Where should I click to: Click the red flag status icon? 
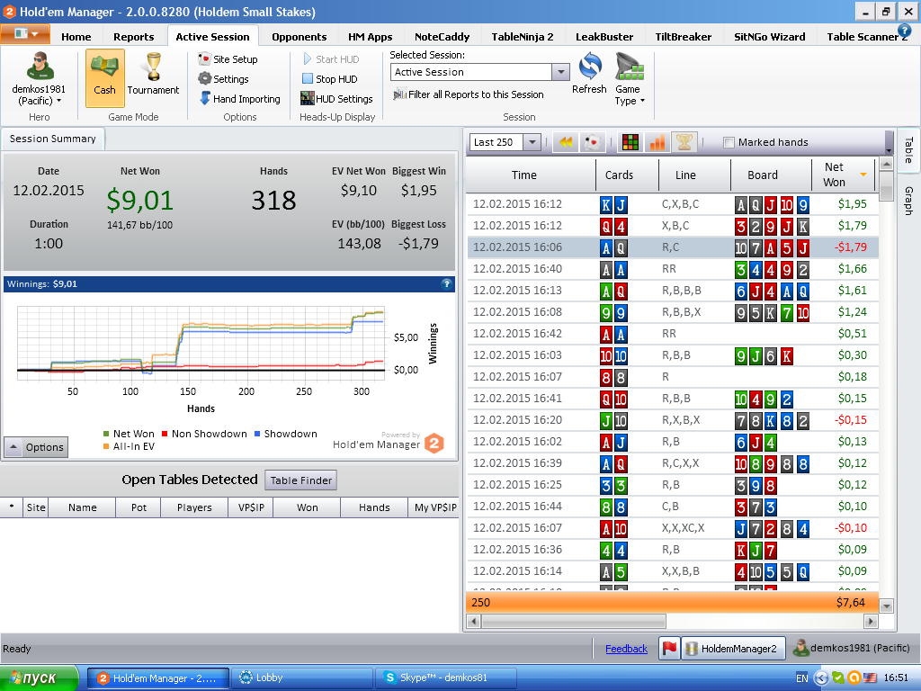coord(669,648)
